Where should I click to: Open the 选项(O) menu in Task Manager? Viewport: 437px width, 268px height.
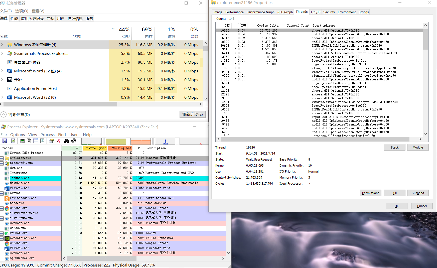pyautogui.click(x=22, y=11)
